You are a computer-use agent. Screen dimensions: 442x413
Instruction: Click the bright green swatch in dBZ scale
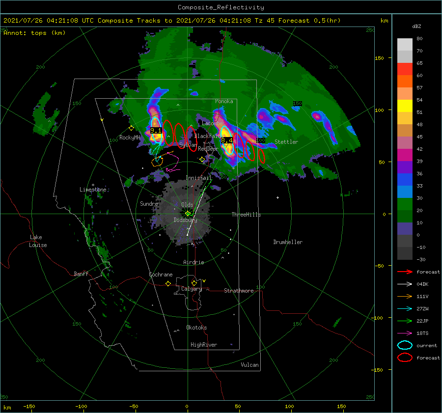pyautogui.click(x=405, y=204)
